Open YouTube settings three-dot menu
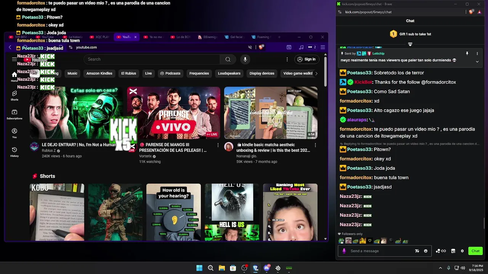This screenshot has height=274, width=488. click(287, 59)
